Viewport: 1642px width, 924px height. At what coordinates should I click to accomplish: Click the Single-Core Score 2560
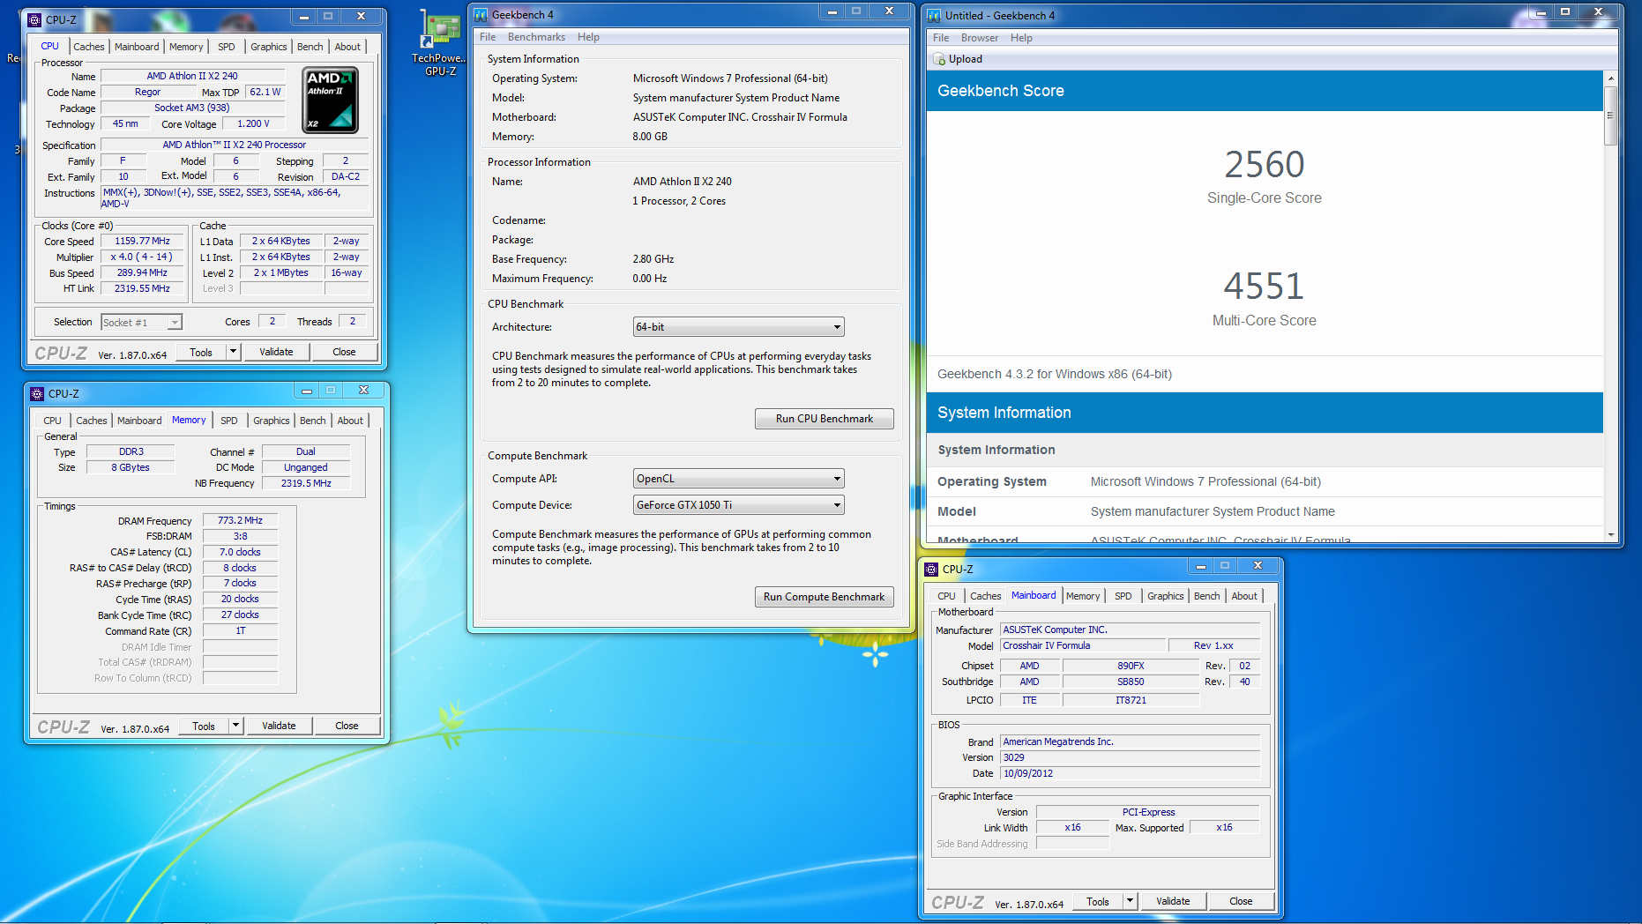(x=1264, y=164)
